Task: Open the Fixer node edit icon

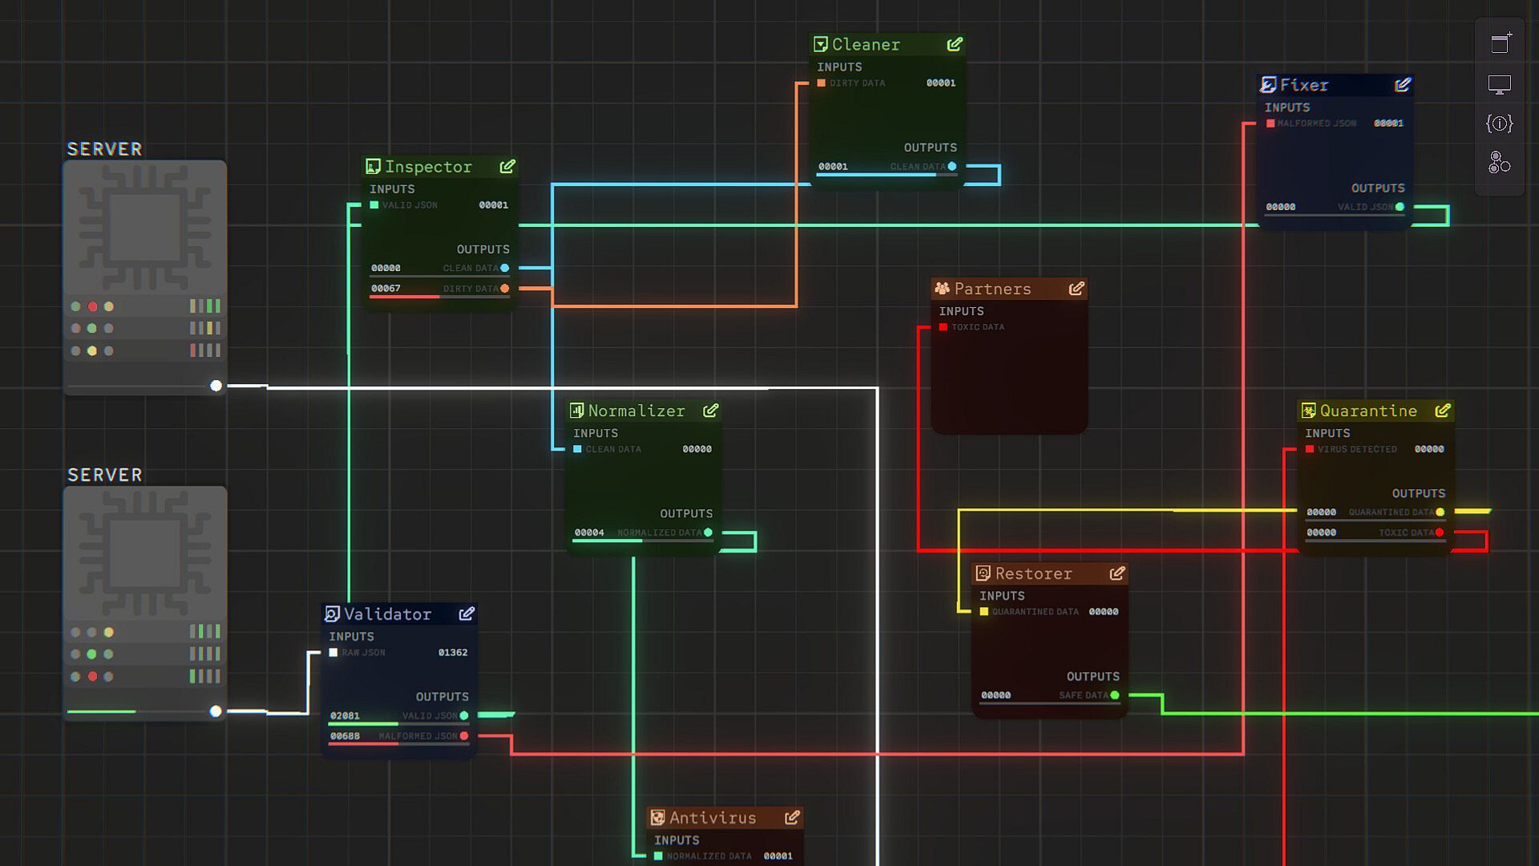Action: pos(1402,85)
